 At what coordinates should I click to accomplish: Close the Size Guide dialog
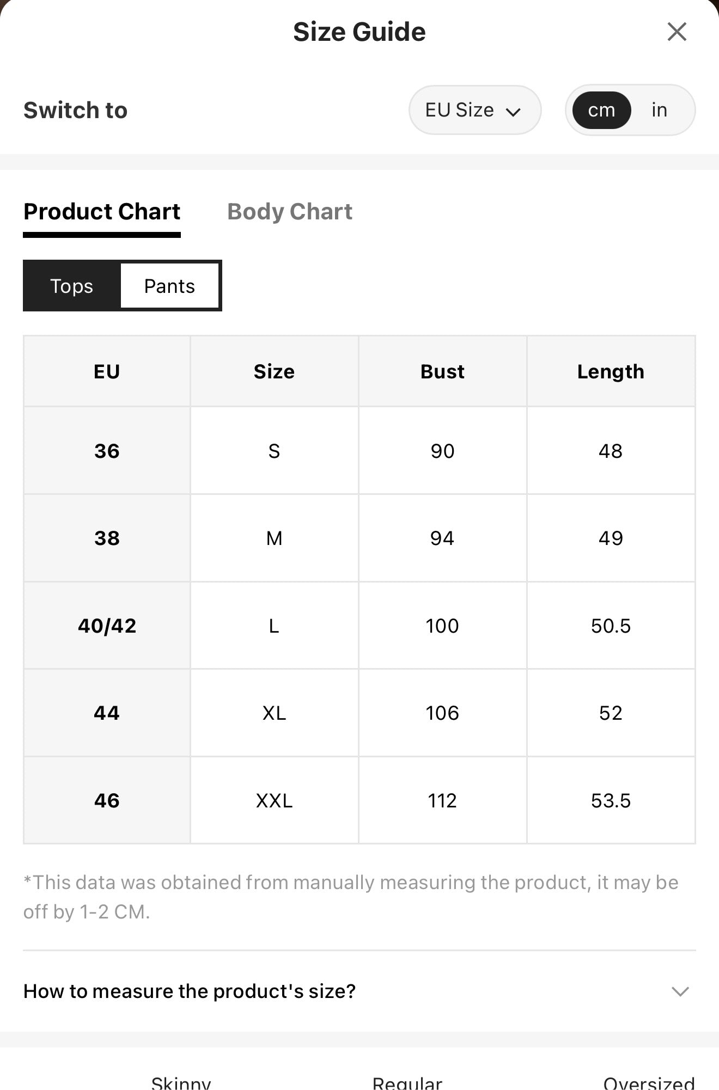[677, 32]
